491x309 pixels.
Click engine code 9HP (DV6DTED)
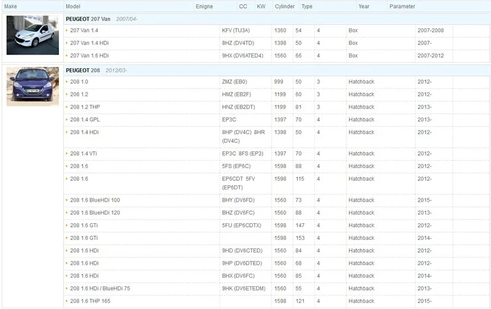click(x=242, y=264)
